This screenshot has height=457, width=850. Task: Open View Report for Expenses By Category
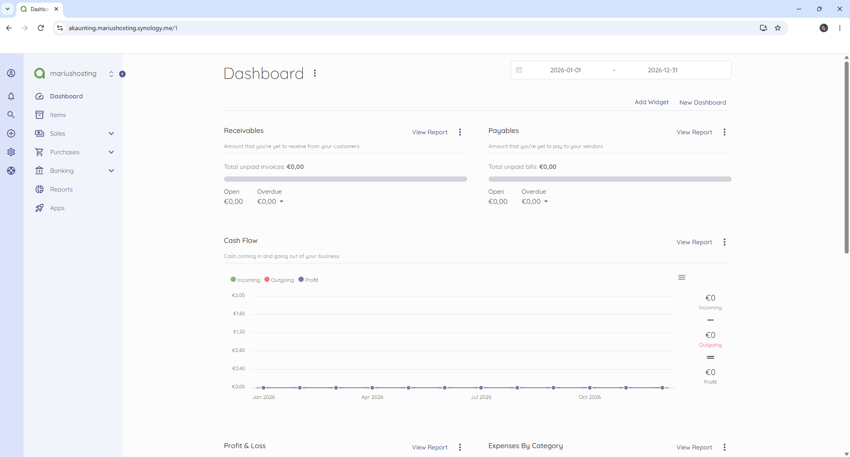(694, 447)
